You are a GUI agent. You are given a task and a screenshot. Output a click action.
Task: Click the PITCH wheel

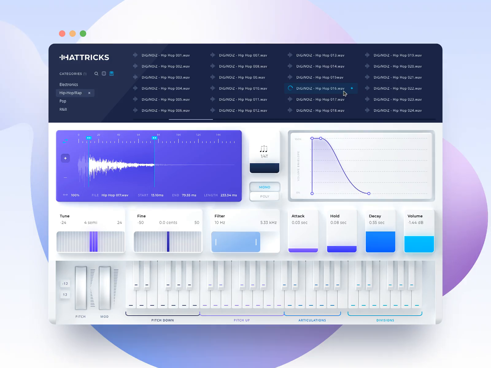click(x=81, y=288)
